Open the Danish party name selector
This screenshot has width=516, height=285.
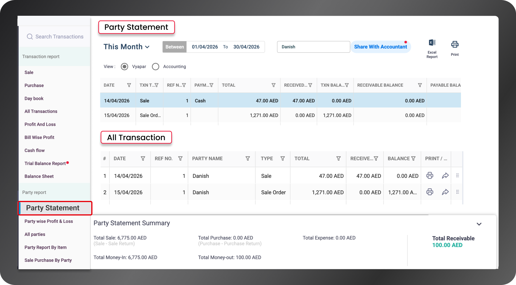313,47
